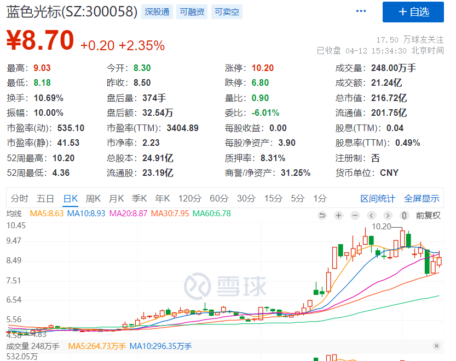Viewport: 456px width, 361px height.
Task: Select the 日K chart tab
Action: 71,198
